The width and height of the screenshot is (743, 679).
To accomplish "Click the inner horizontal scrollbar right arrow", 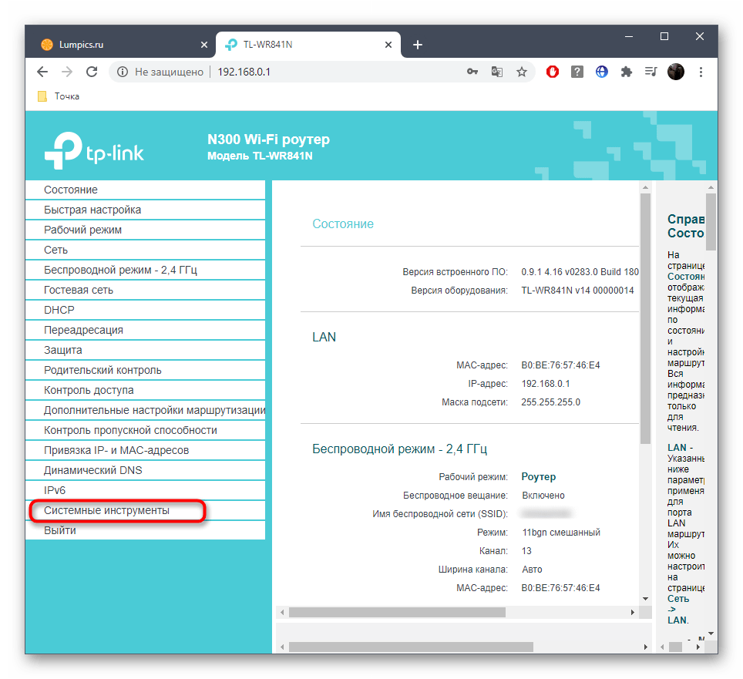I will tap(633, 612).
